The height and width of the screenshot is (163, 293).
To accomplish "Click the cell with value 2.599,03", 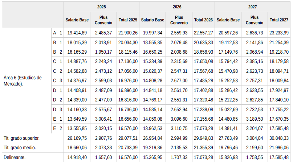I will 103,80.
